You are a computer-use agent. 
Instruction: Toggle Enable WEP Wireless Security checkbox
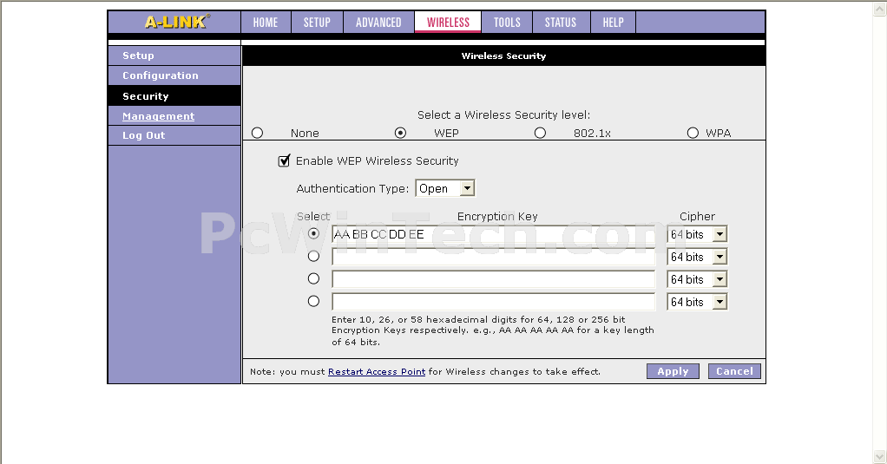[284, 161]
